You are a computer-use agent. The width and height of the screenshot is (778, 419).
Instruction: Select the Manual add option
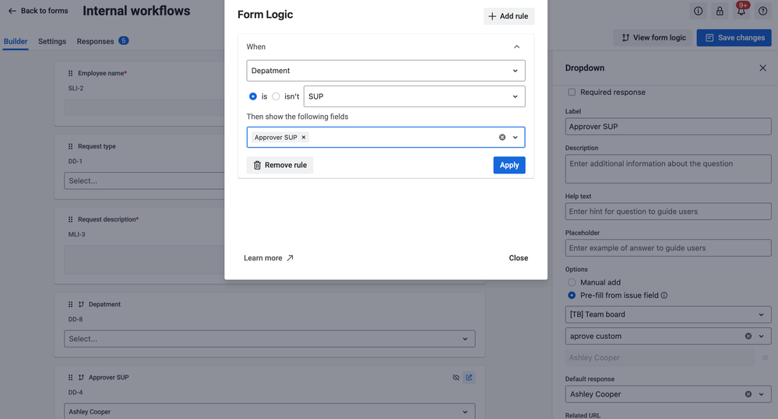point(572,282)
